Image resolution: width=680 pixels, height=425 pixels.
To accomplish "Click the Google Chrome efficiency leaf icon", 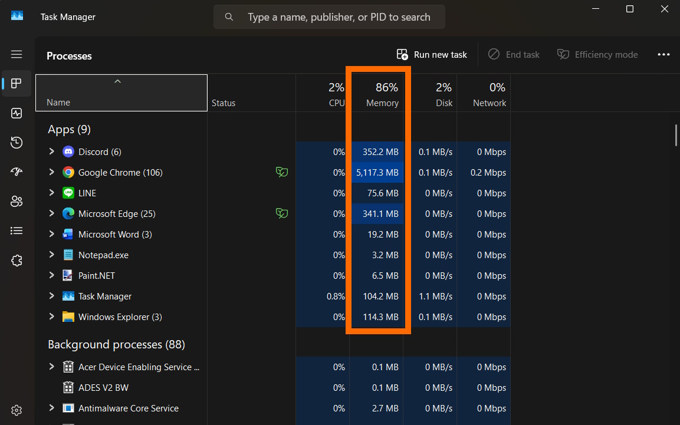I will (282, 172).
